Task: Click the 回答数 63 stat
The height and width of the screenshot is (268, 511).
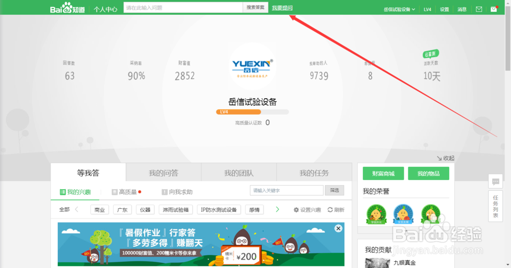Action: point(69,71)
